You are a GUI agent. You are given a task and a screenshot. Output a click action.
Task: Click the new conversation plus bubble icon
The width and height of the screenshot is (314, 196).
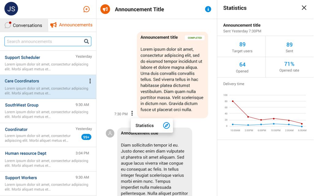click(x=86, y=9)
